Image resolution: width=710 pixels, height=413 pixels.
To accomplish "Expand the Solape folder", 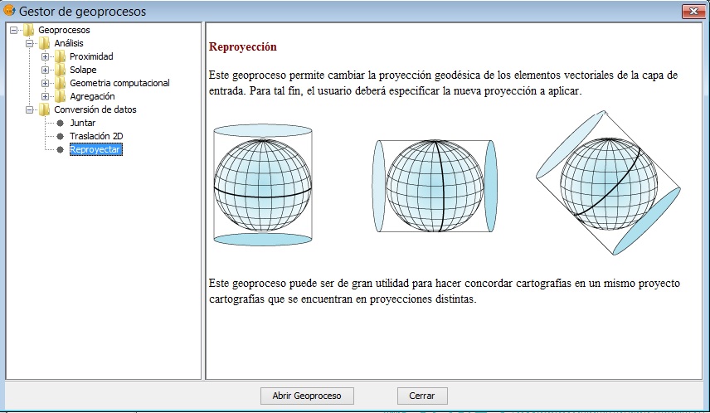I will (x=45, y=70).
